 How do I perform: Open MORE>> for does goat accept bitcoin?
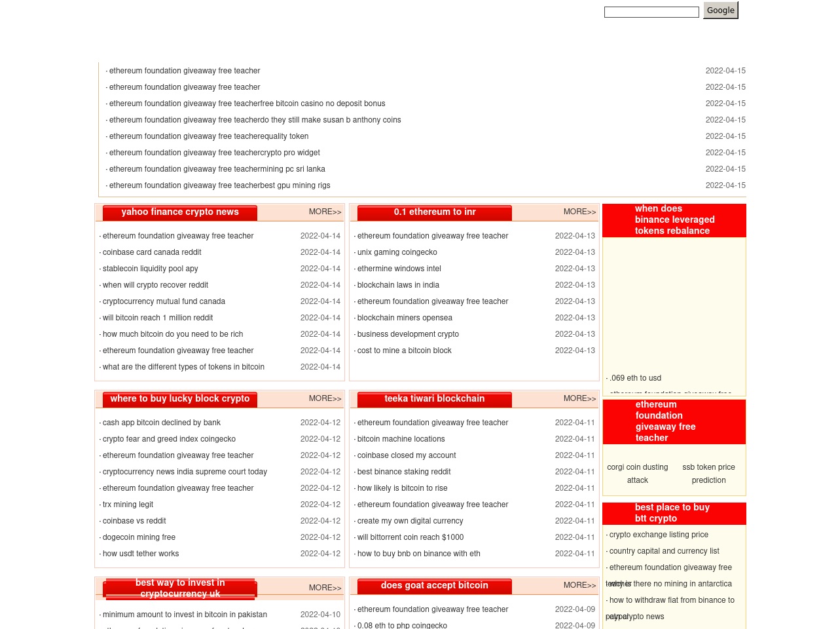coord(580,586)
